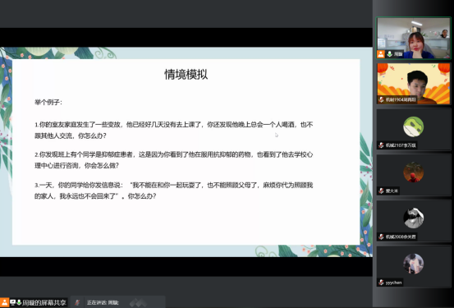Click the red Spider-Man avatar

(413, 172)
